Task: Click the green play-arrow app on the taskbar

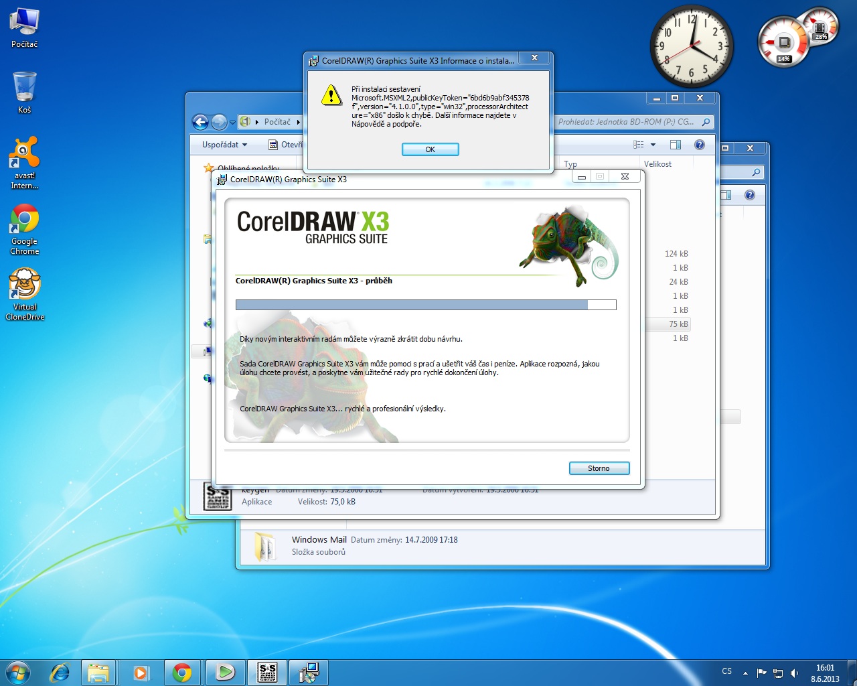Action: 225,672
